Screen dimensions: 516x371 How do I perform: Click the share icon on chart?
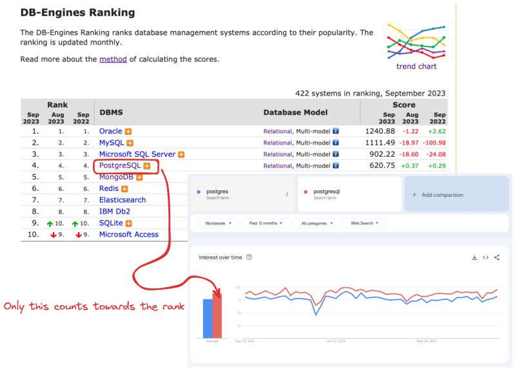497,257
